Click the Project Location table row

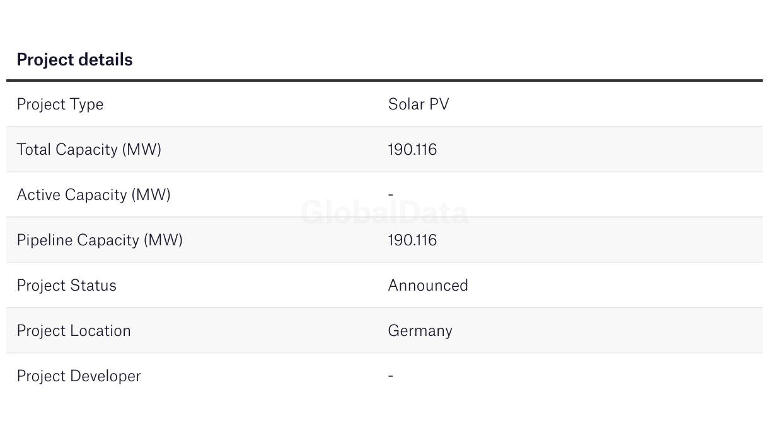384,331
